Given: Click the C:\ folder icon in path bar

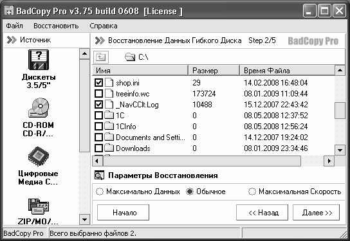Looking at the screenshot, I should point(130,57).
